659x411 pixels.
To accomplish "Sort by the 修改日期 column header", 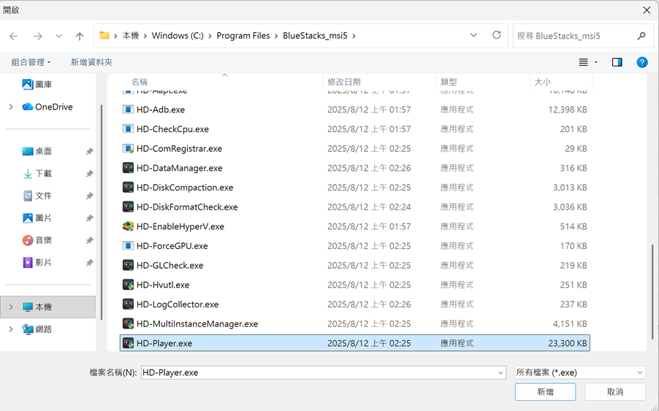I will pos(344,82).
